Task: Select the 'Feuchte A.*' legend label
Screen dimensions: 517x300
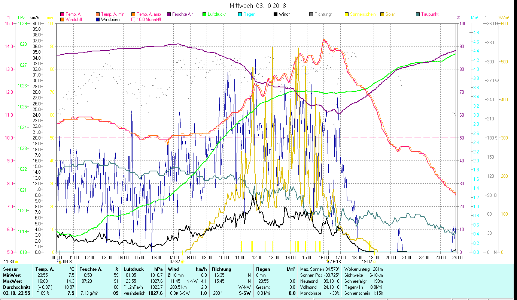Action: [183, 14]
